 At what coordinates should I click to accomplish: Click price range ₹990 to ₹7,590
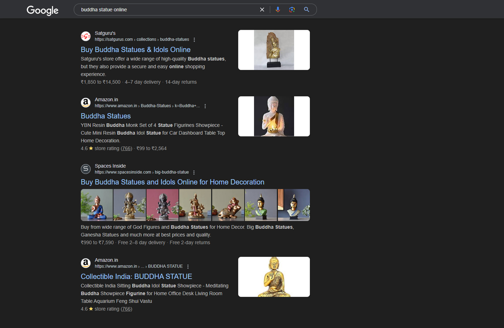[x=97, y=243]
